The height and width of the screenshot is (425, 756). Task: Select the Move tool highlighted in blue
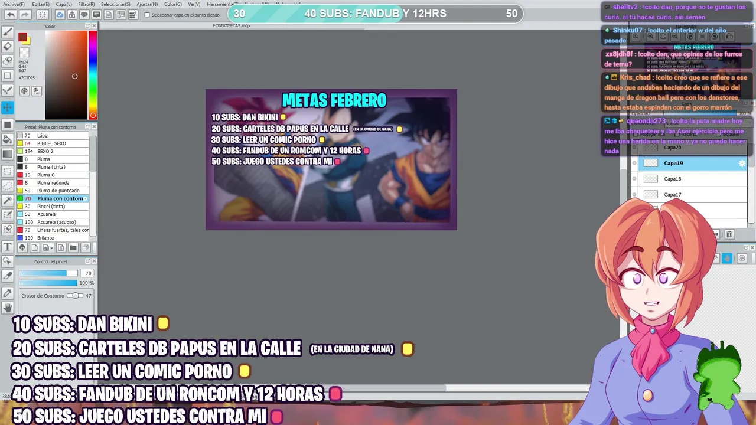pos(8,107)
